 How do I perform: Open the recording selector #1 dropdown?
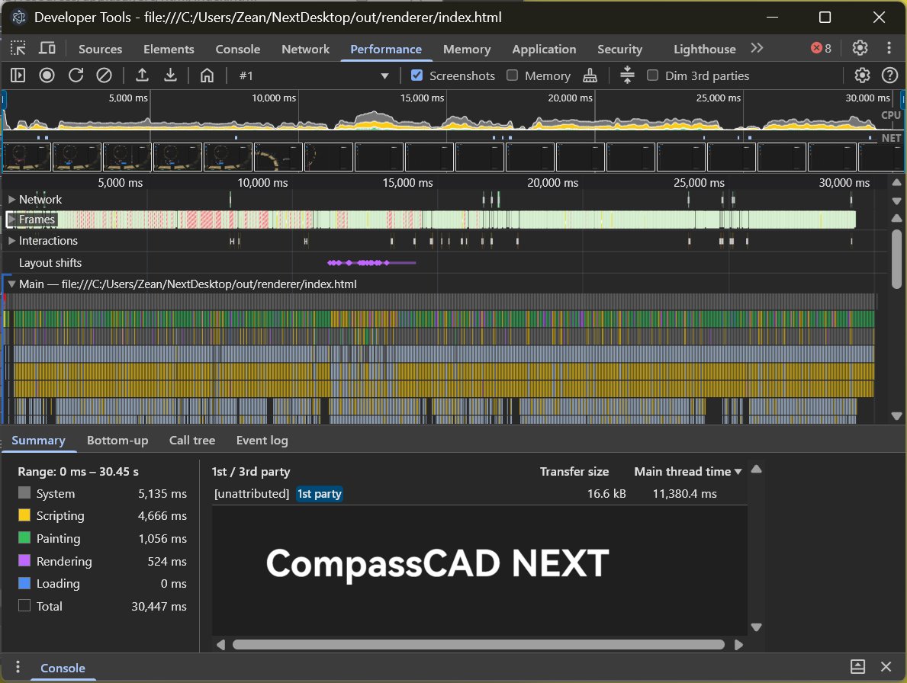click(314, 75)
